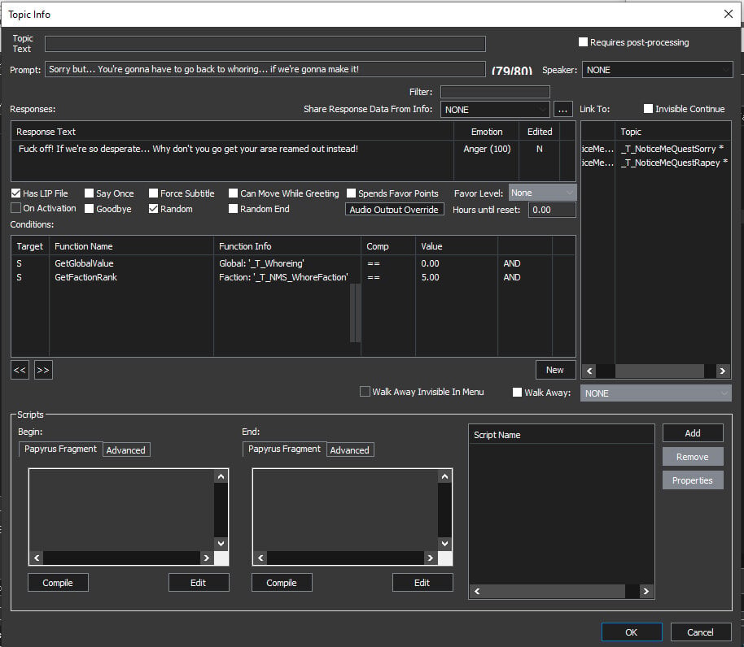Screen dimensions: 744x647
Task: Confirm with the OK button
Action: point(632,632)
